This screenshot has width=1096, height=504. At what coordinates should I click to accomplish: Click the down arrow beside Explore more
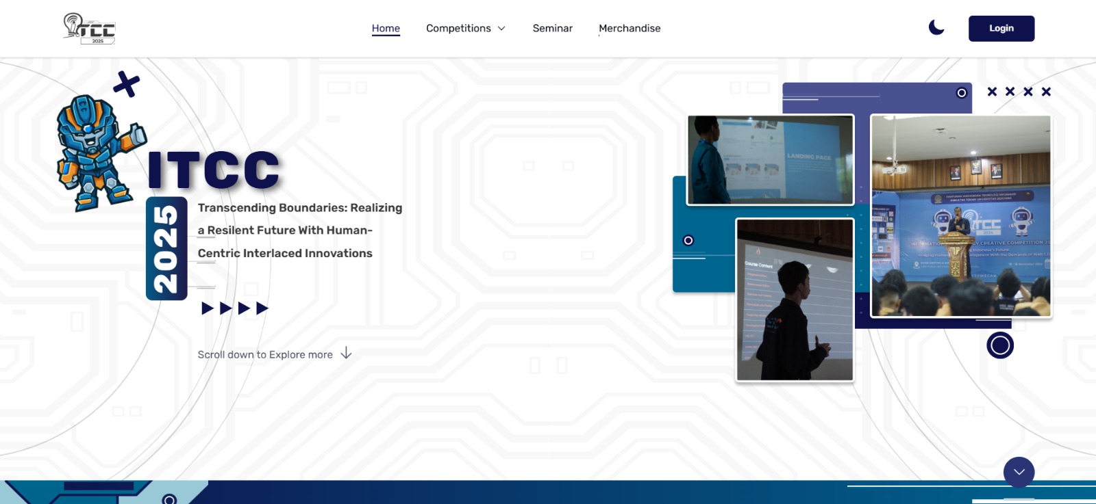pyautogui.click(x=346, y=353)
